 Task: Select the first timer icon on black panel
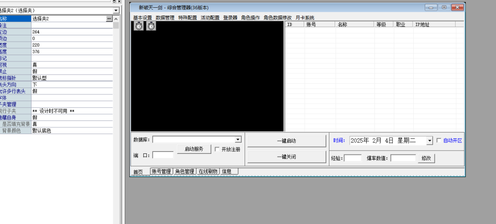[139, 26]
